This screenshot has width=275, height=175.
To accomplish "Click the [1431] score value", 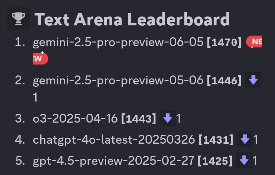I will [216, 140].
